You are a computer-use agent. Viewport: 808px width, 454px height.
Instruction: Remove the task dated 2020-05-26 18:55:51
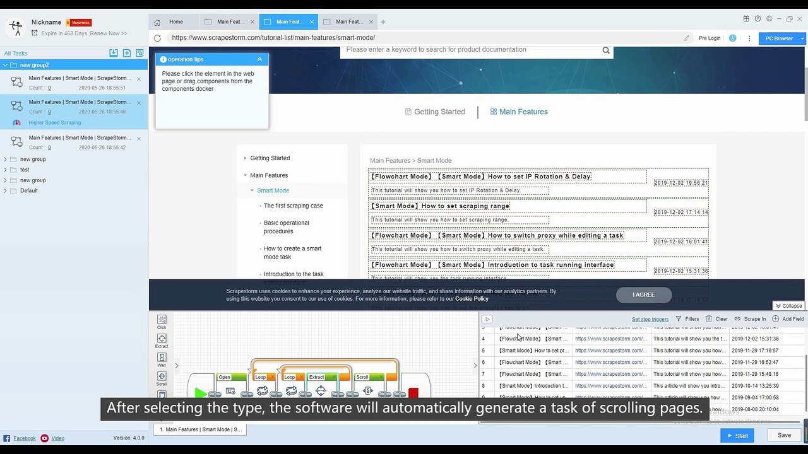(x=139, y=79)
